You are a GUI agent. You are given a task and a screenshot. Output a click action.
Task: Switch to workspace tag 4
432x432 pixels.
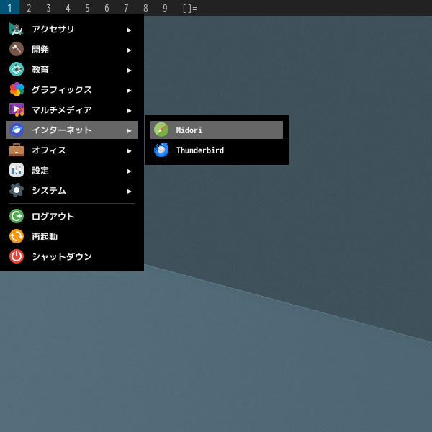point(68,8)
